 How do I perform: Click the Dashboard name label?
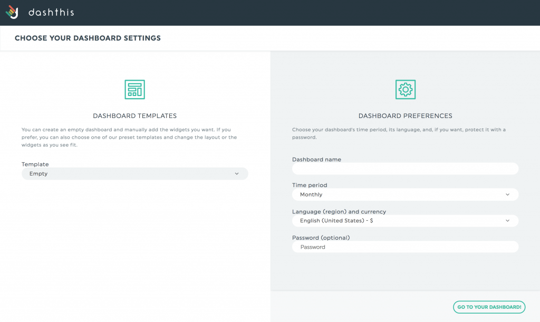pos(316,159)
